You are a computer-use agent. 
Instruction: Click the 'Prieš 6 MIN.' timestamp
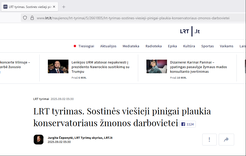(79, 78)
